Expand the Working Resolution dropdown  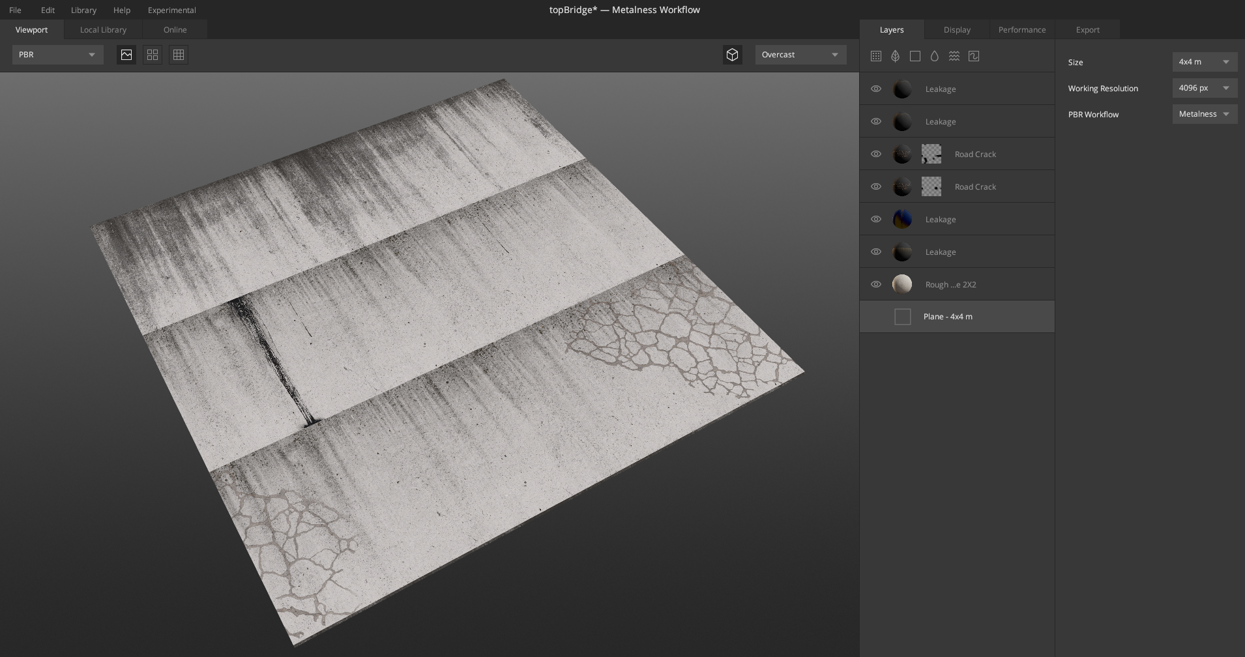[x=1204, y=88]
